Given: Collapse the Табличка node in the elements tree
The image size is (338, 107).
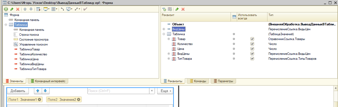Looking at the screenshot, I should point(6,25).
